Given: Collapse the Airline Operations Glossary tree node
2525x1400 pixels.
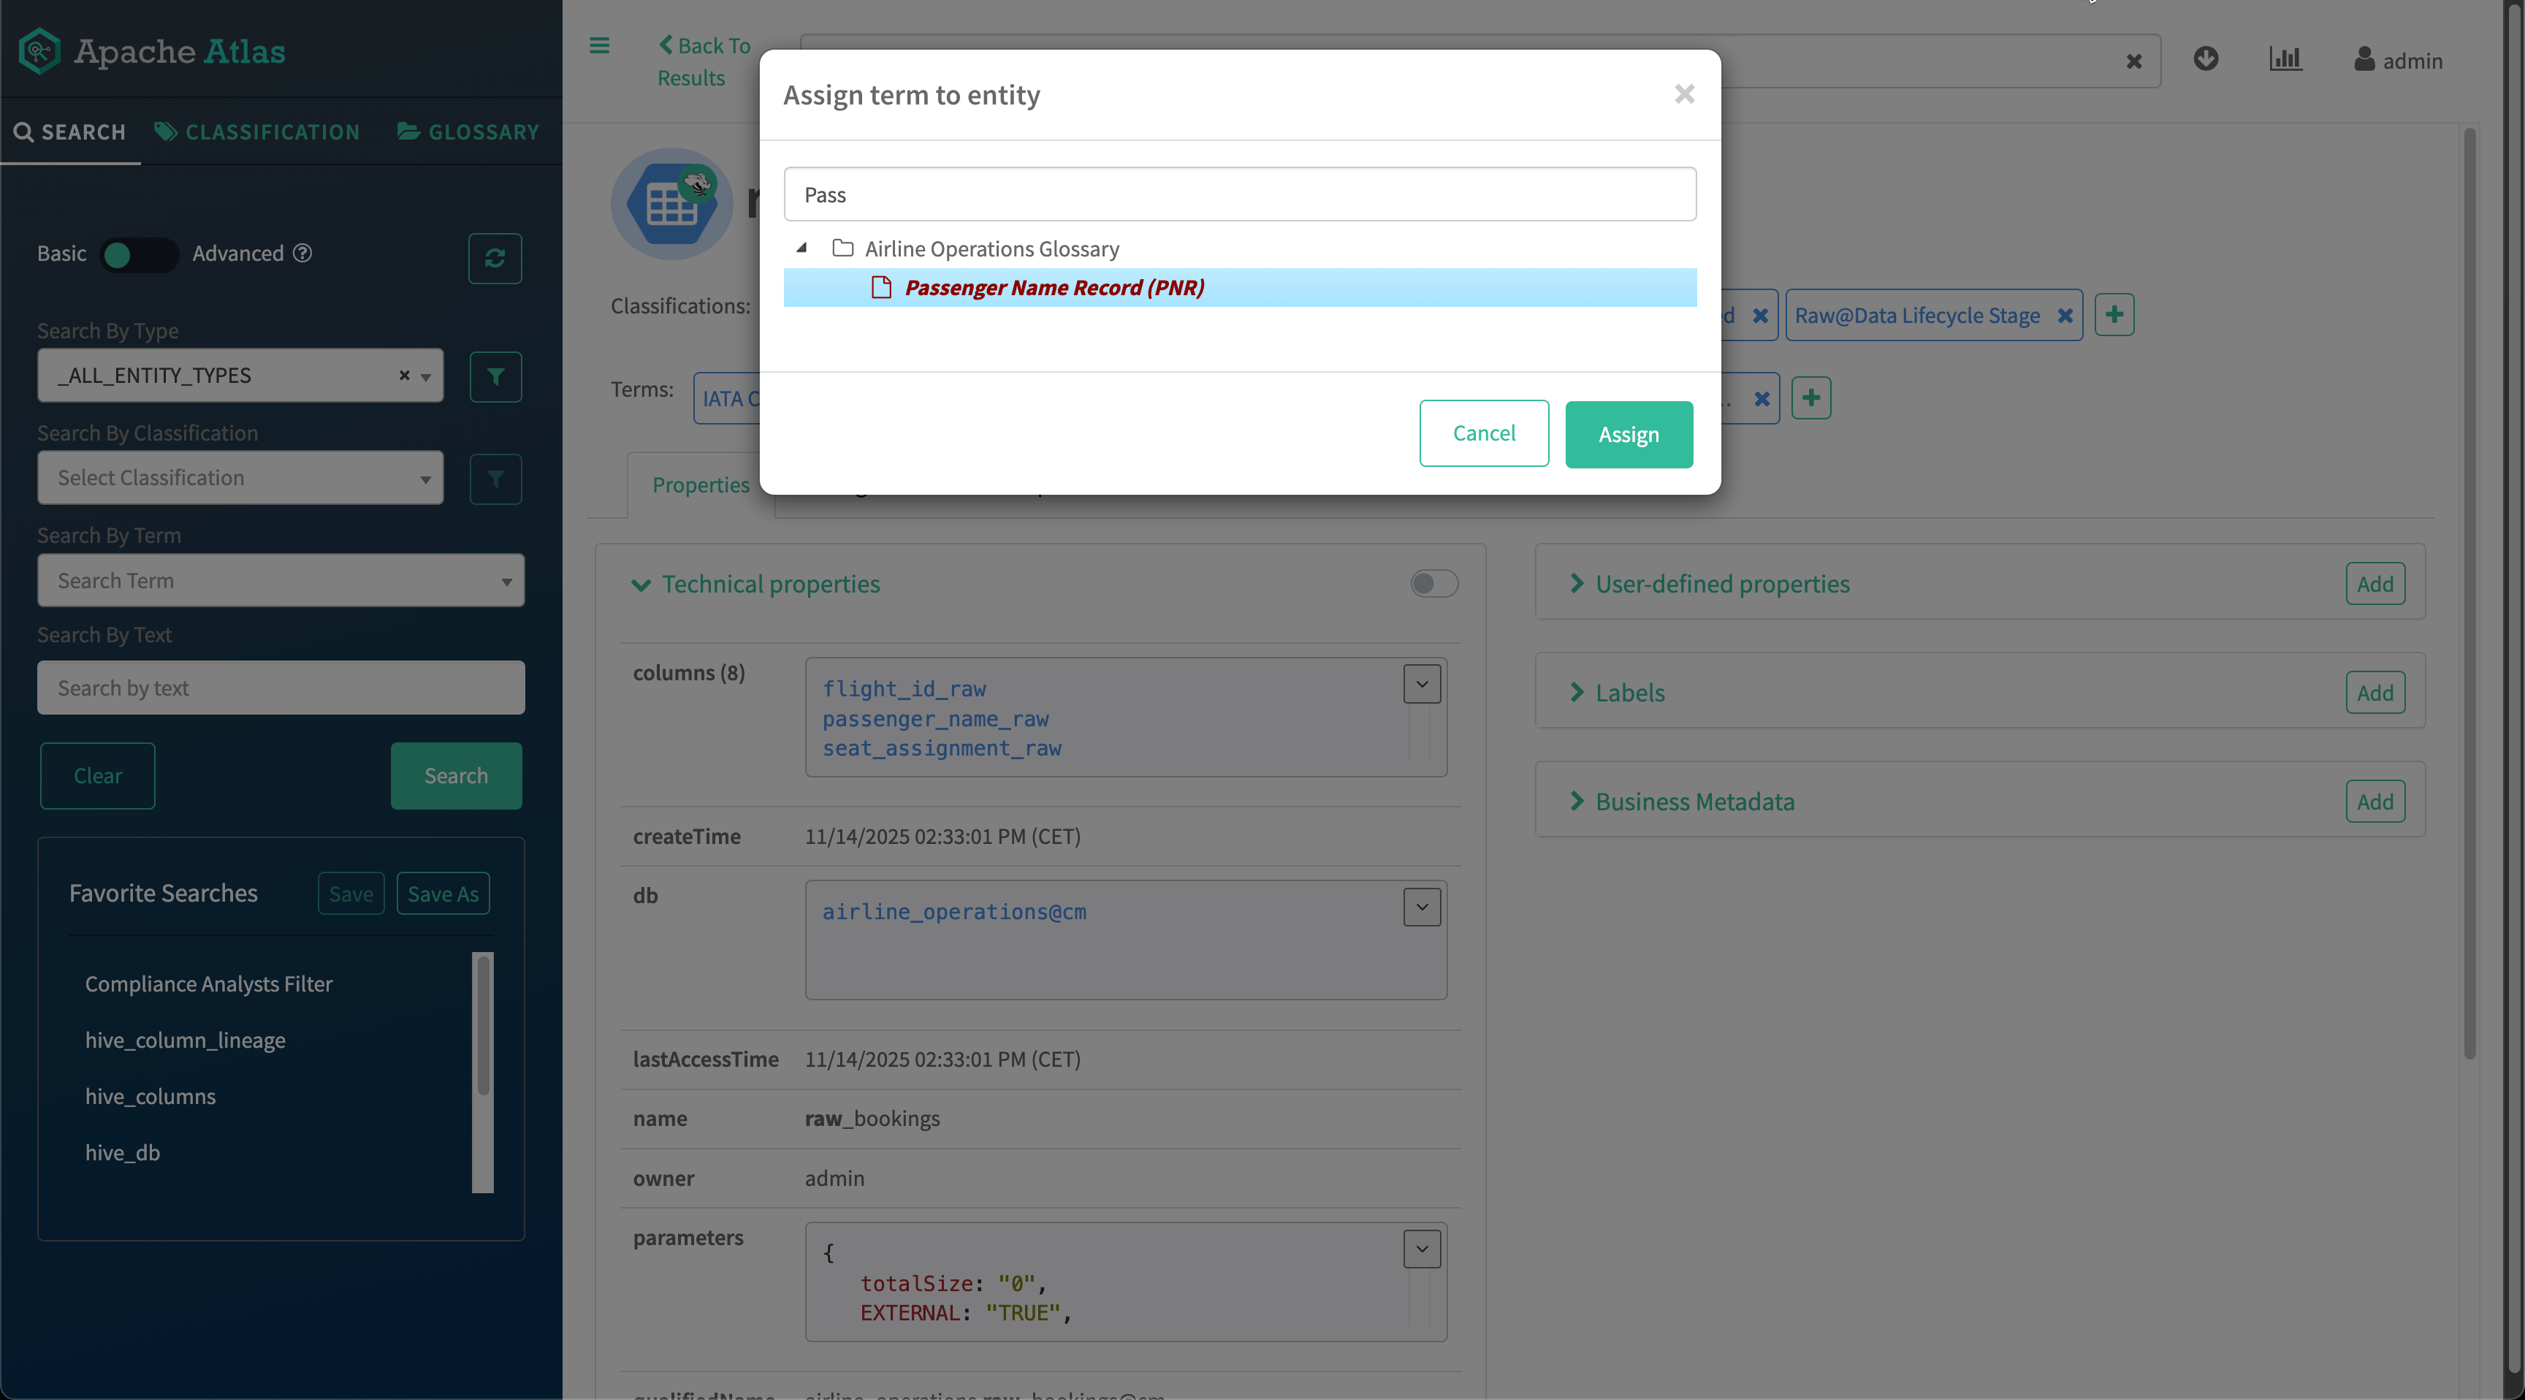Looking at the screenshot, I should pos(801,248).
